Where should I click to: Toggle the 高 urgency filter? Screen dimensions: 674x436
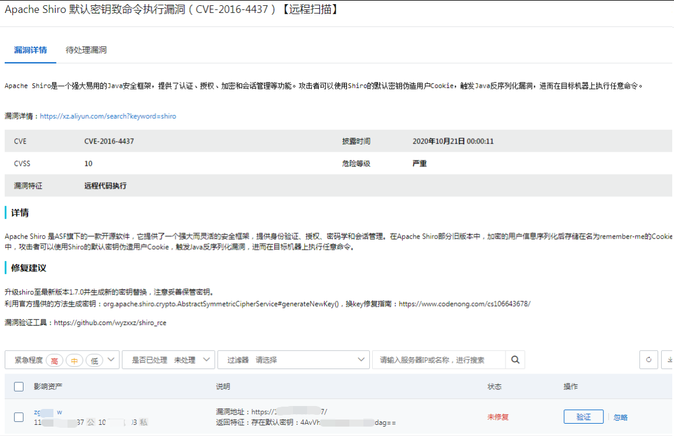(55, 361)
